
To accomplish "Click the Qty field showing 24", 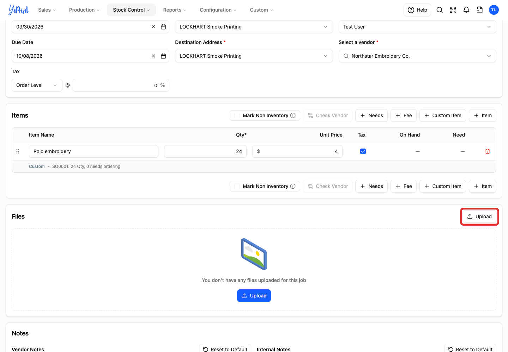I will pos(205,151).
